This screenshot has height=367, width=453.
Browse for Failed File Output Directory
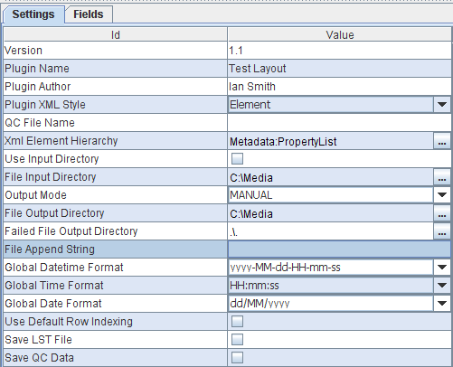coord(442,231)
